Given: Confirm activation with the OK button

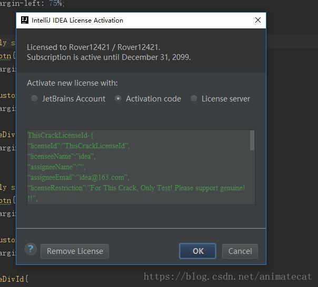Looking at the screenshot, I should pyautogui.click(x=197, y=251).
